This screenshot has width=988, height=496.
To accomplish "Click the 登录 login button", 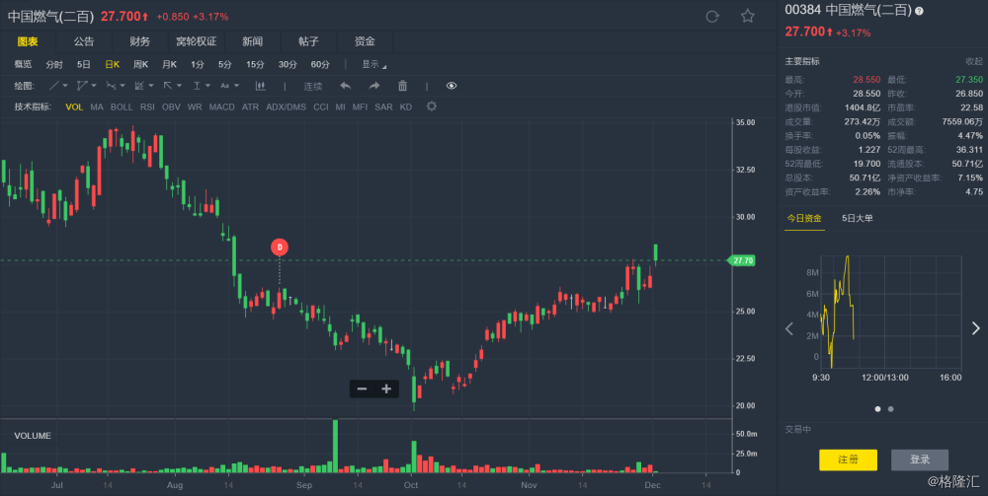I will tap(920, 461).
